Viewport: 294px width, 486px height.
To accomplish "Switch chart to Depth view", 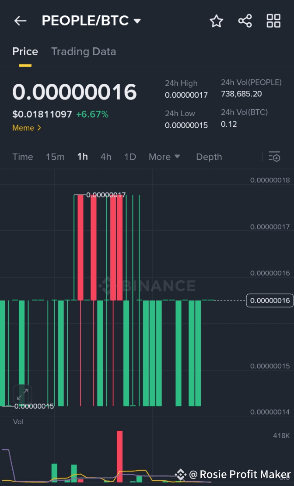I will pos(209,157).
